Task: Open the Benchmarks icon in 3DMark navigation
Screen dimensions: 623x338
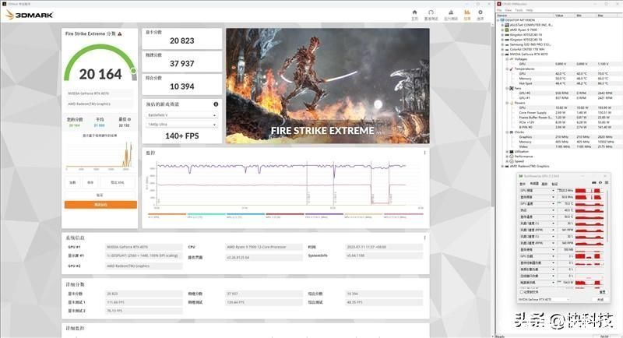Action: coord(431,12)
